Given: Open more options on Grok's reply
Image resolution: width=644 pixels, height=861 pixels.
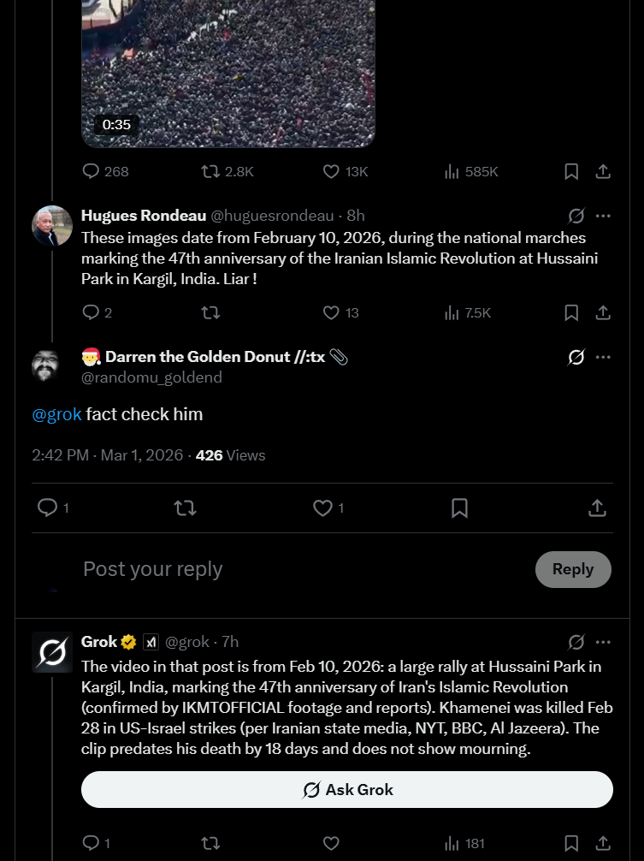Looking at the screenshot, I should coord(603,642).
